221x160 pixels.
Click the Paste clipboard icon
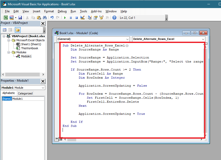click(39, 18)
